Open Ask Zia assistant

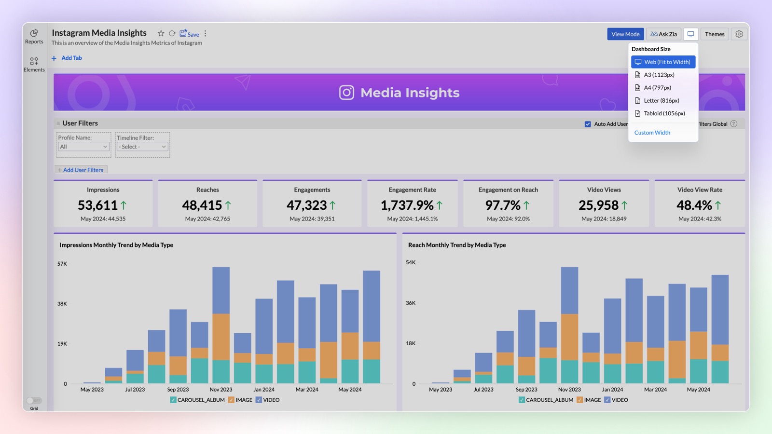point(663,34)
